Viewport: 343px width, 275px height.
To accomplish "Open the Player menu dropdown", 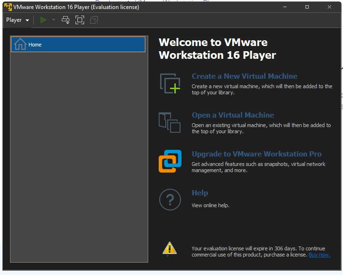I will click(18, 20).
